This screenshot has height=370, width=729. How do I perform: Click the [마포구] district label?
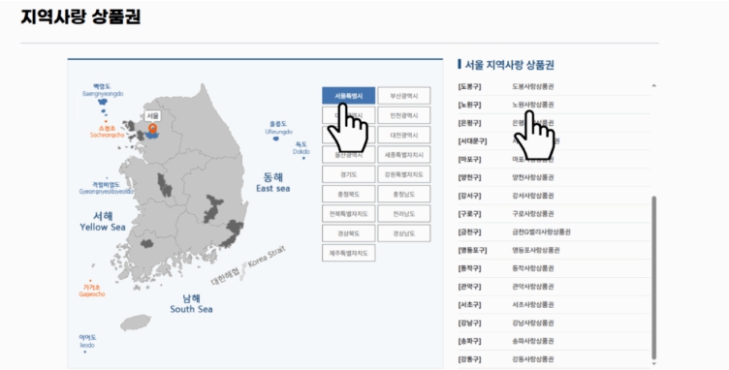tap(469, 159)
